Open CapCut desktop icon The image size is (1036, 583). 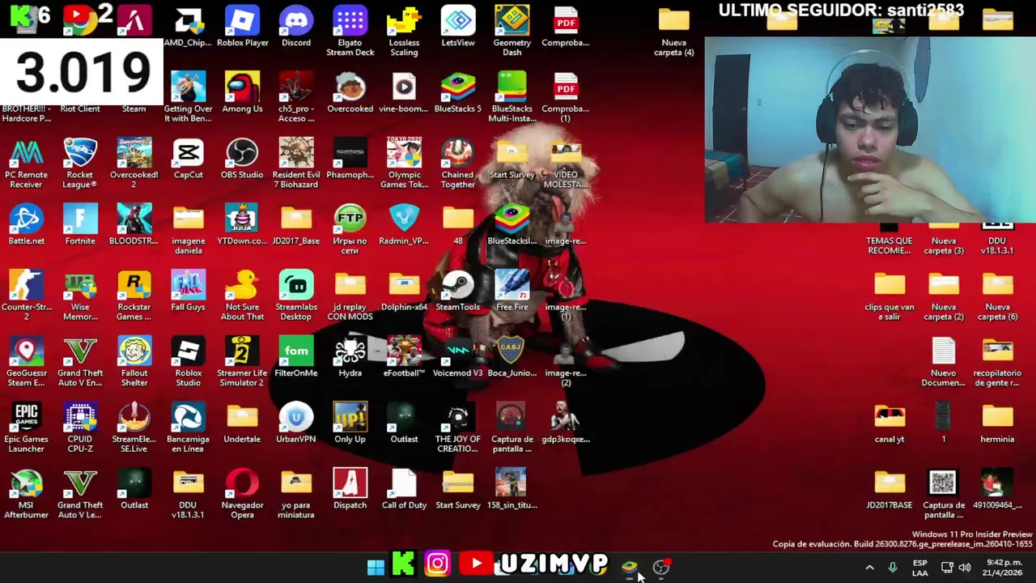(188, 160)
